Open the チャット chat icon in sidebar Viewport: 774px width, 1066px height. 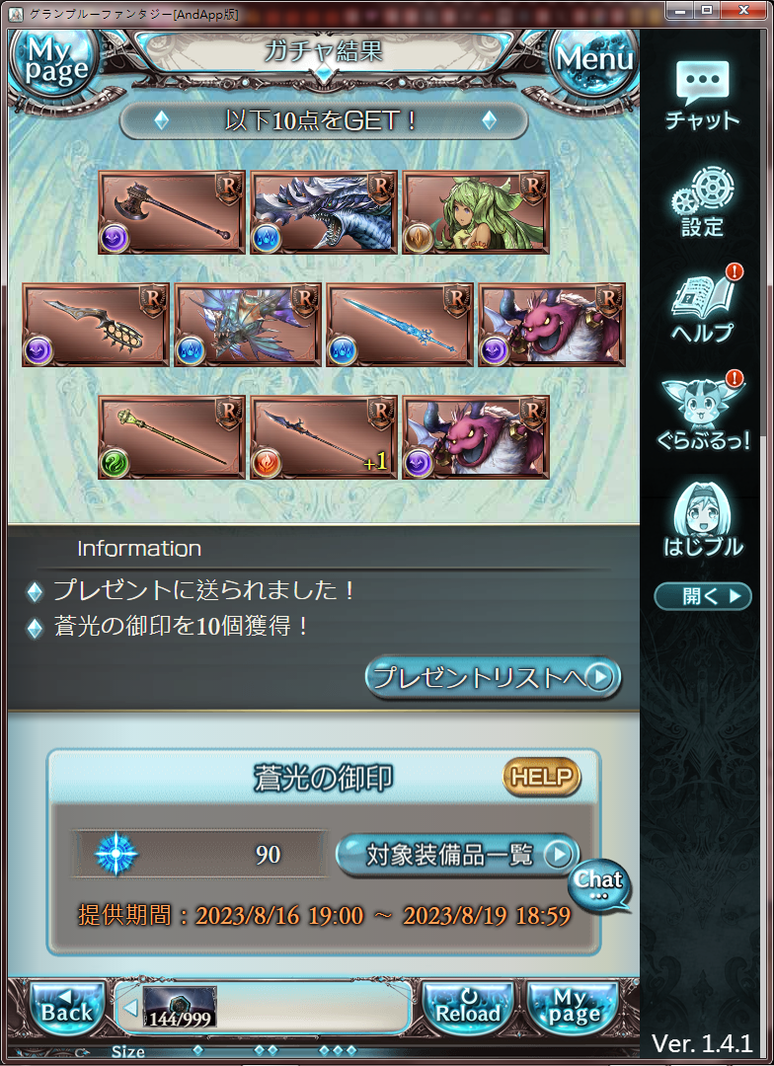pyautogui.click(x=702, y=96)
